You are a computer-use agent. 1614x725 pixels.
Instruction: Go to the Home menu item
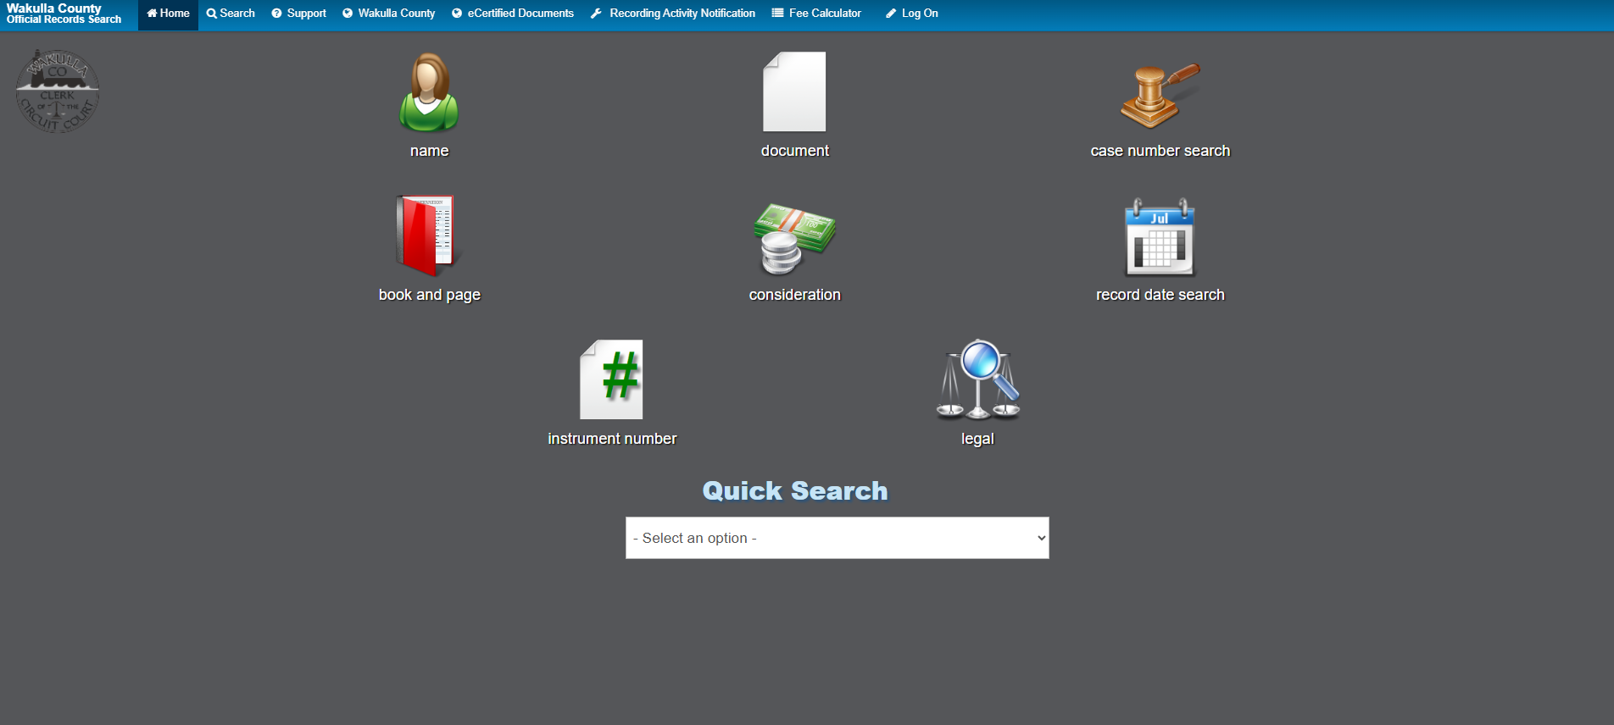pyautogui.click(x=168, y=14)
